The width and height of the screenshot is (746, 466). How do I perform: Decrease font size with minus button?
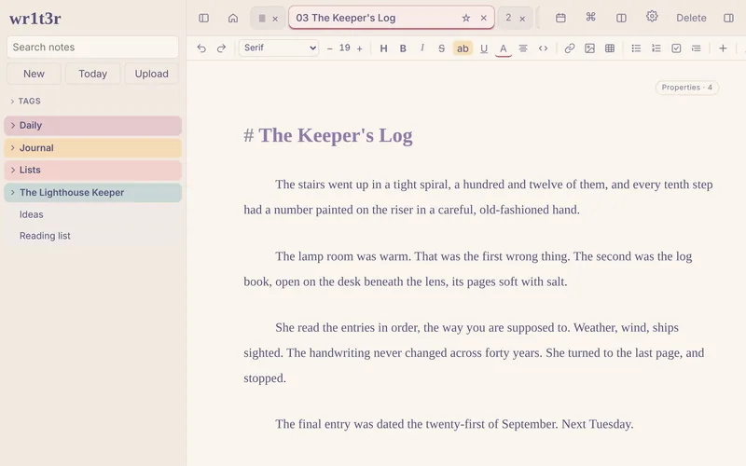click(329, 48)
